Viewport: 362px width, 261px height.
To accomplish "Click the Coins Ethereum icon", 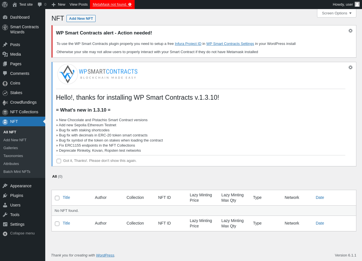I will click(5, 83).
